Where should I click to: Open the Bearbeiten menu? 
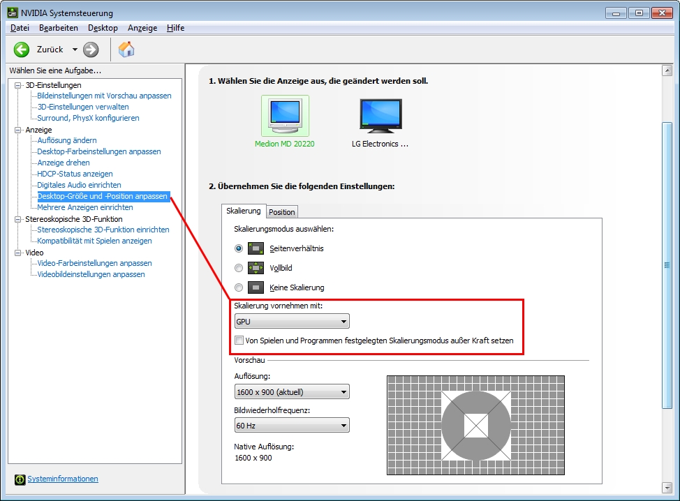pyautogui.click(x=59, y=28)
